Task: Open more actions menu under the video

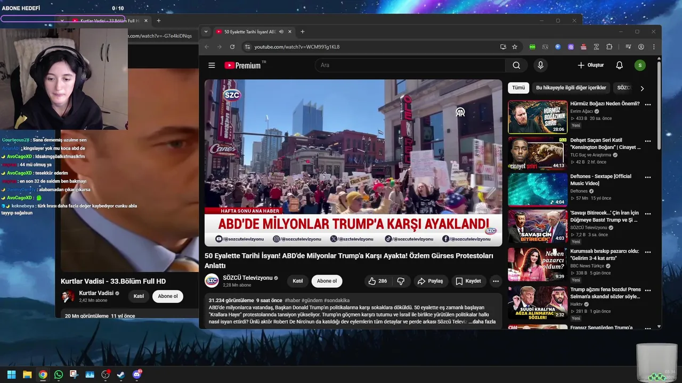Action: click(496, 281)
